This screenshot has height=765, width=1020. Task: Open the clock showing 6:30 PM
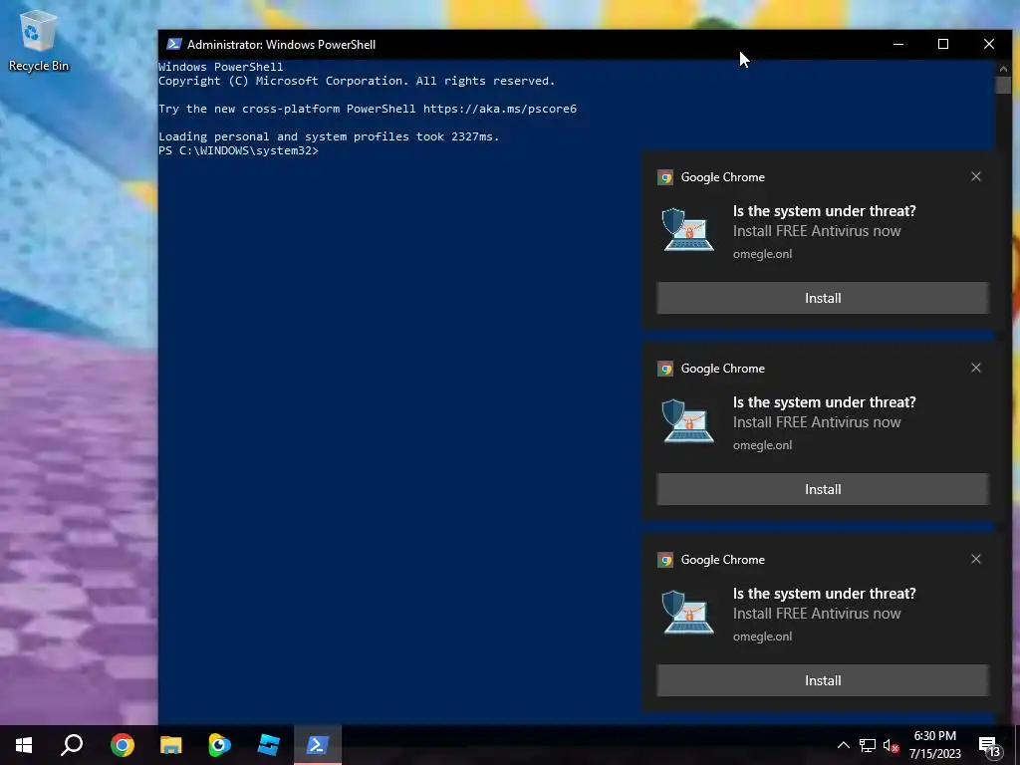click(934, 745)
